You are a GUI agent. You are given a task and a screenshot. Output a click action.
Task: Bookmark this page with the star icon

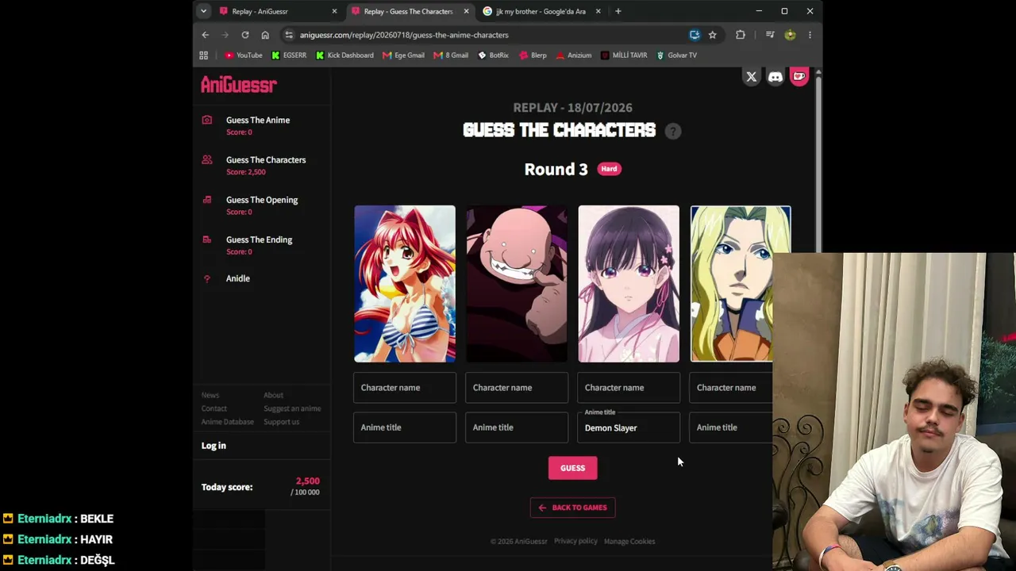click(712, 35)
